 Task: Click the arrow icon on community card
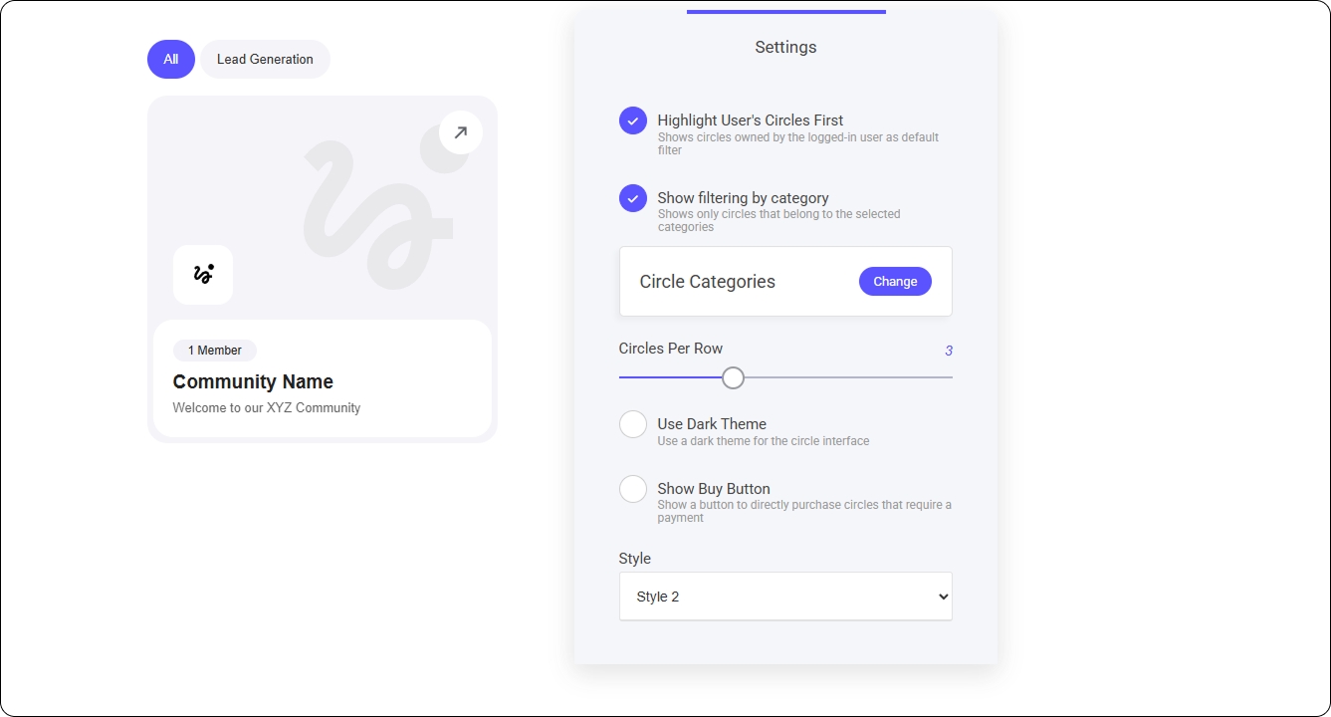point(460,132)
